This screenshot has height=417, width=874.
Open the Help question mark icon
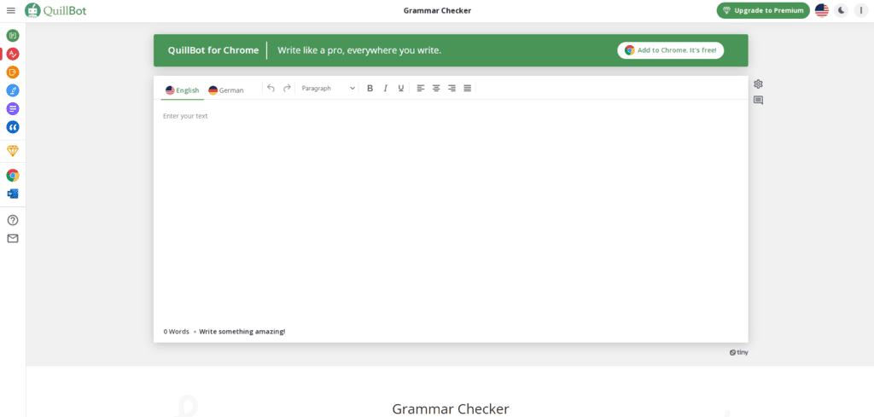tap(12, 220)
